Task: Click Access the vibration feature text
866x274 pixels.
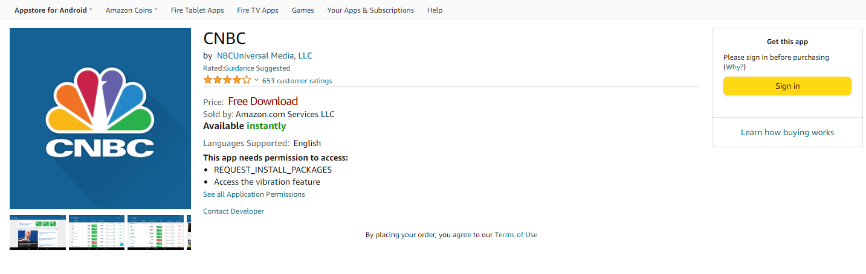Action: pyautogui.click(x=267, y=182)
